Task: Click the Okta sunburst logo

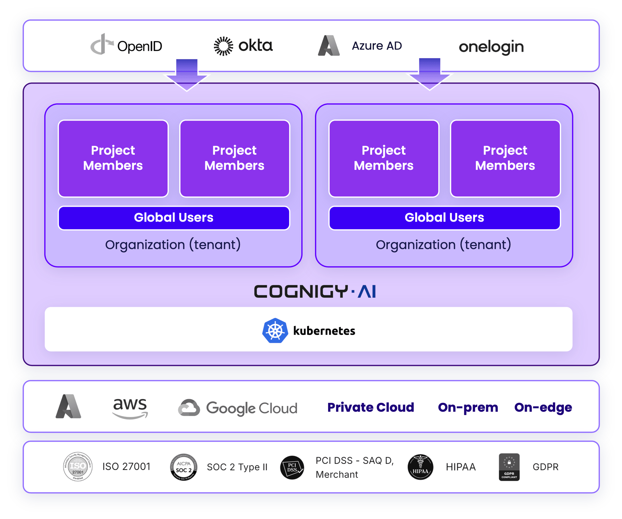Action: click(x=223, y=46)
